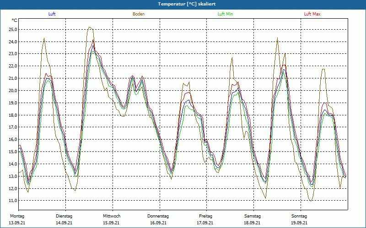Click the 24,0 axis value
The height and width of the screenshot is (228, 366).
point(13,42)
